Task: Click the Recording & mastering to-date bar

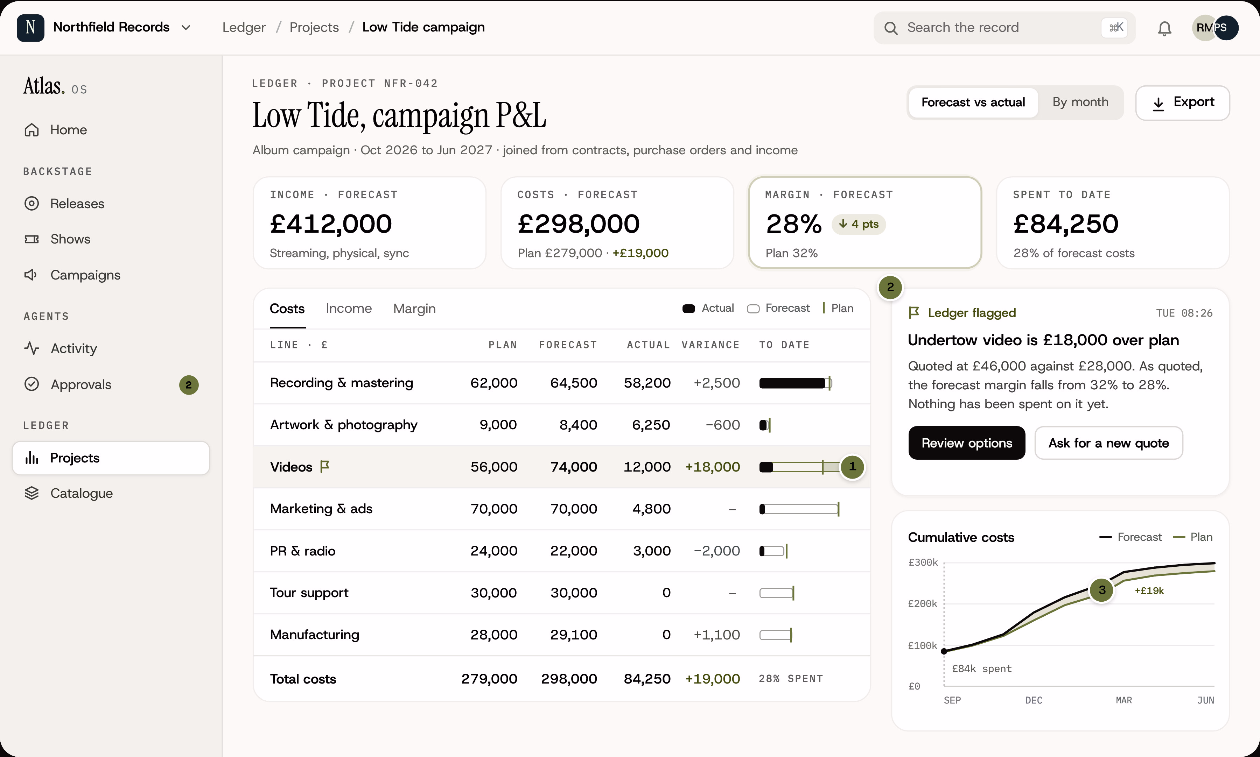Action: pos(795,383)
